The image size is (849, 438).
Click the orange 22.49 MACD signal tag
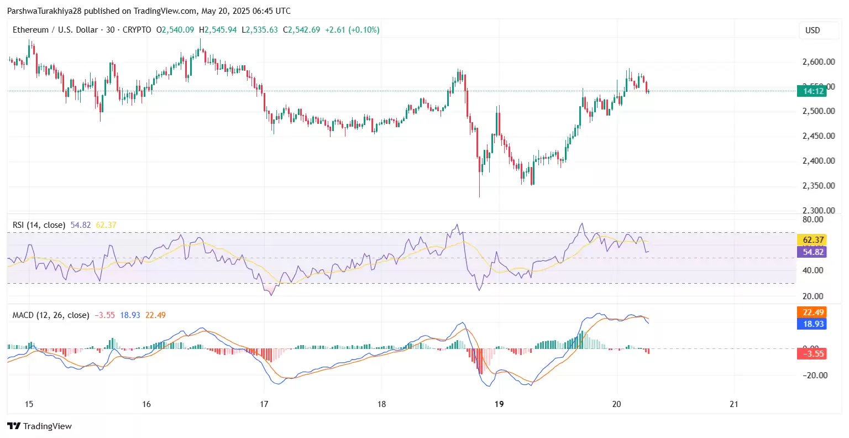[811, 312]
